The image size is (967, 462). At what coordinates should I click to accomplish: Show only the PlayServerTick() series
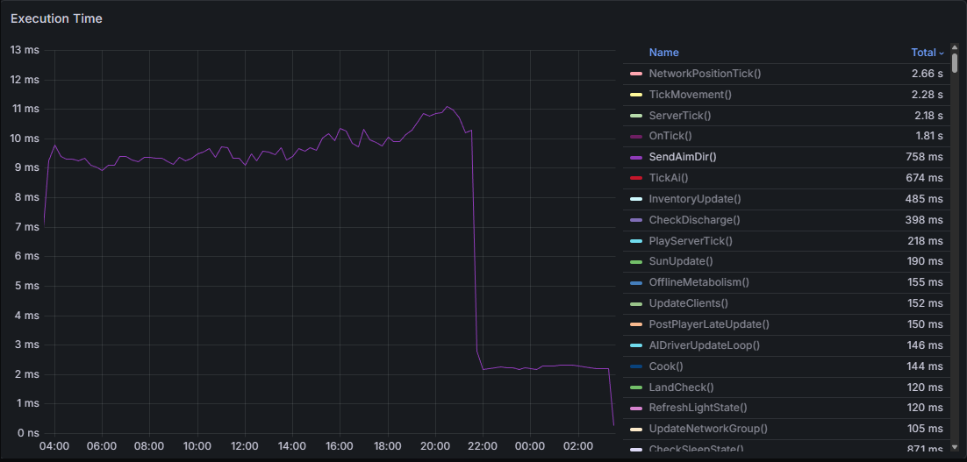(x=690, y=241)
